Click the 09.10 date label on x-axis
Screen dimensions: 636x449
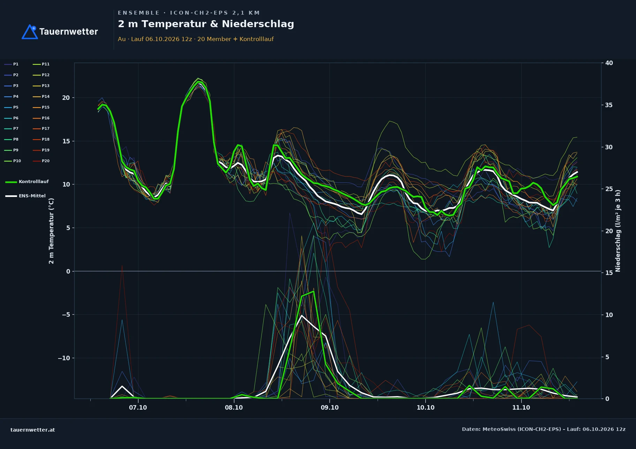(330, 408)
